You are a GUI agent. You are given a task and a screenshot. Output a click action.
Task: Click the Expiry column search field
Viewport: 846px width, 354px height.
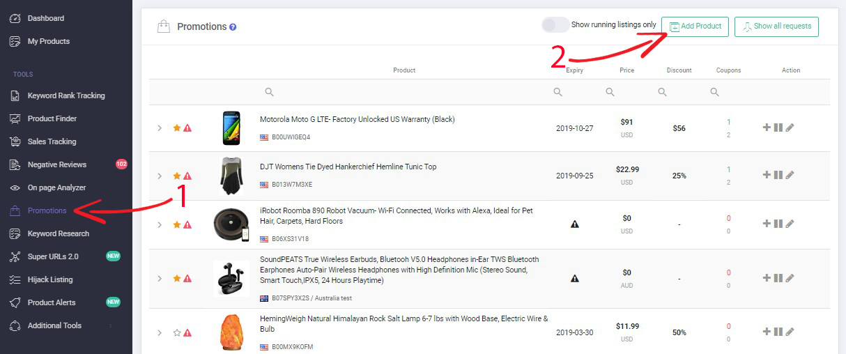574,92
